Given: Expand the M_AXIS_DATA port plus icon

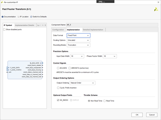Looking at the screenshot, I should [41, 63].
